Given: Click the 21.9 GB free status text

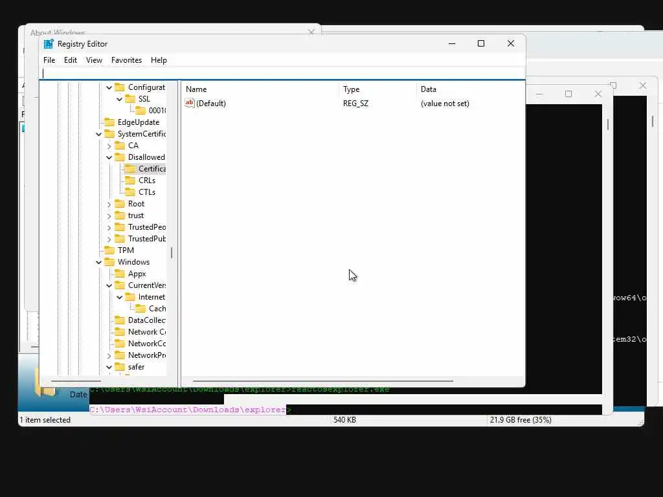Looking at the screenshot, I should click(x=521, y=420).
